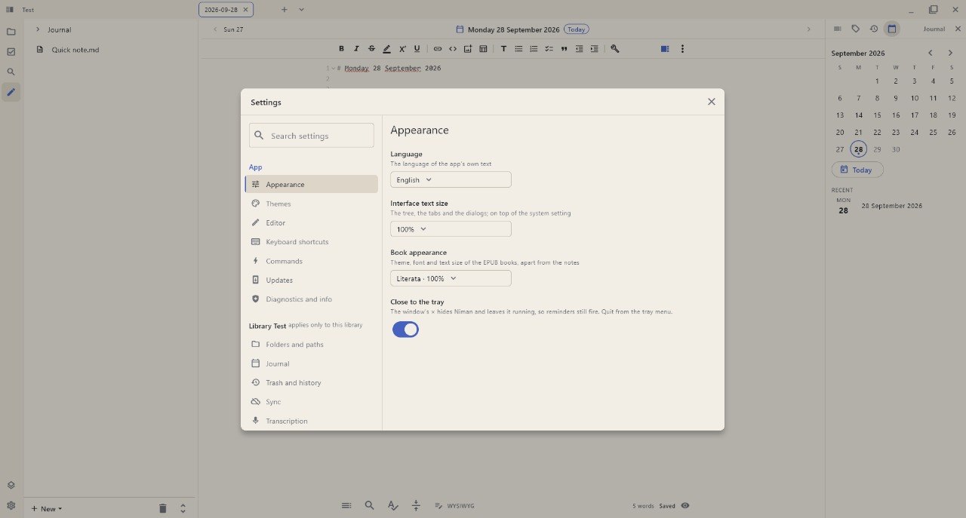Toggle the preview eye icon next to Saved
Viewport: 966px width, 518px height.
685,506
